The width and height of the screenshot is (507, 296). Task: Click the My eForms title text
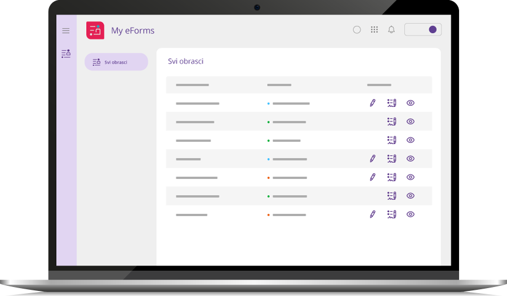[x=132, y=31]
